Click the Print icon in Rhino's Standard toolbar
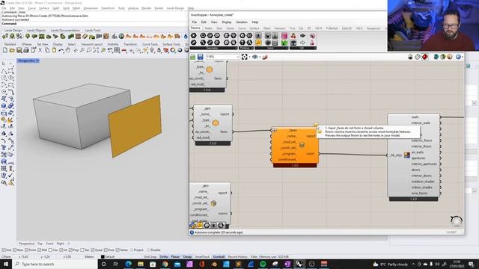Screen dimensions: 479x269 [x=26, y=50]
